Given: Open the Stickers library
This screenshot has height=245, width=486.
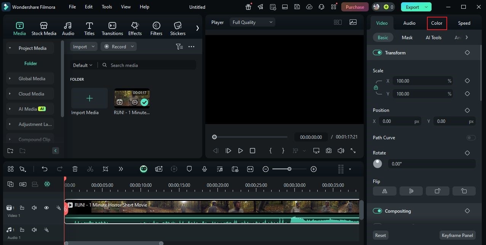Looking at the screenshot, I should 178,29.
